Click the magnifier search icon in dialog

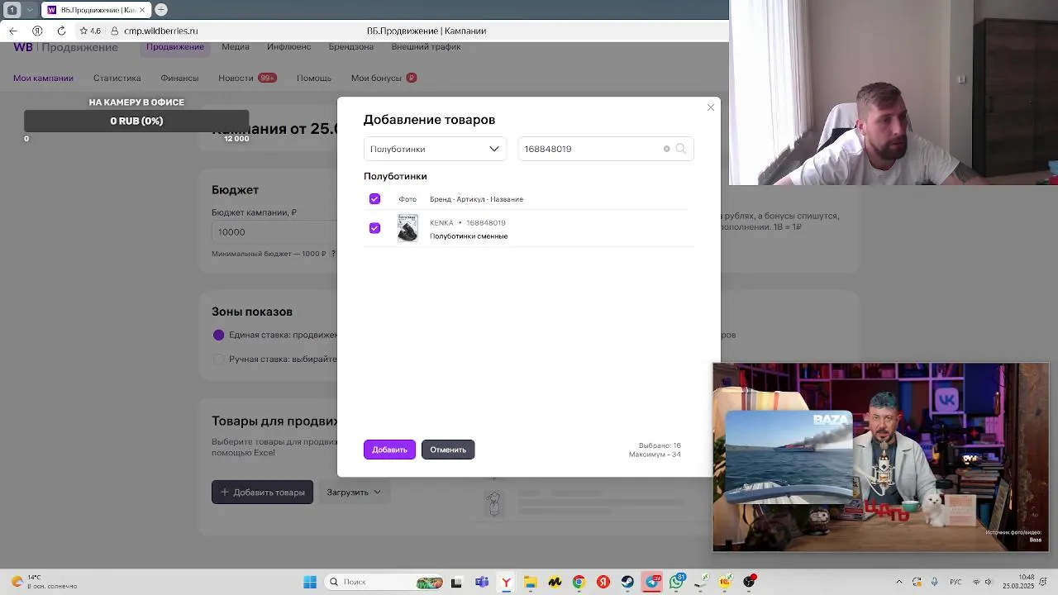[681, 149]
